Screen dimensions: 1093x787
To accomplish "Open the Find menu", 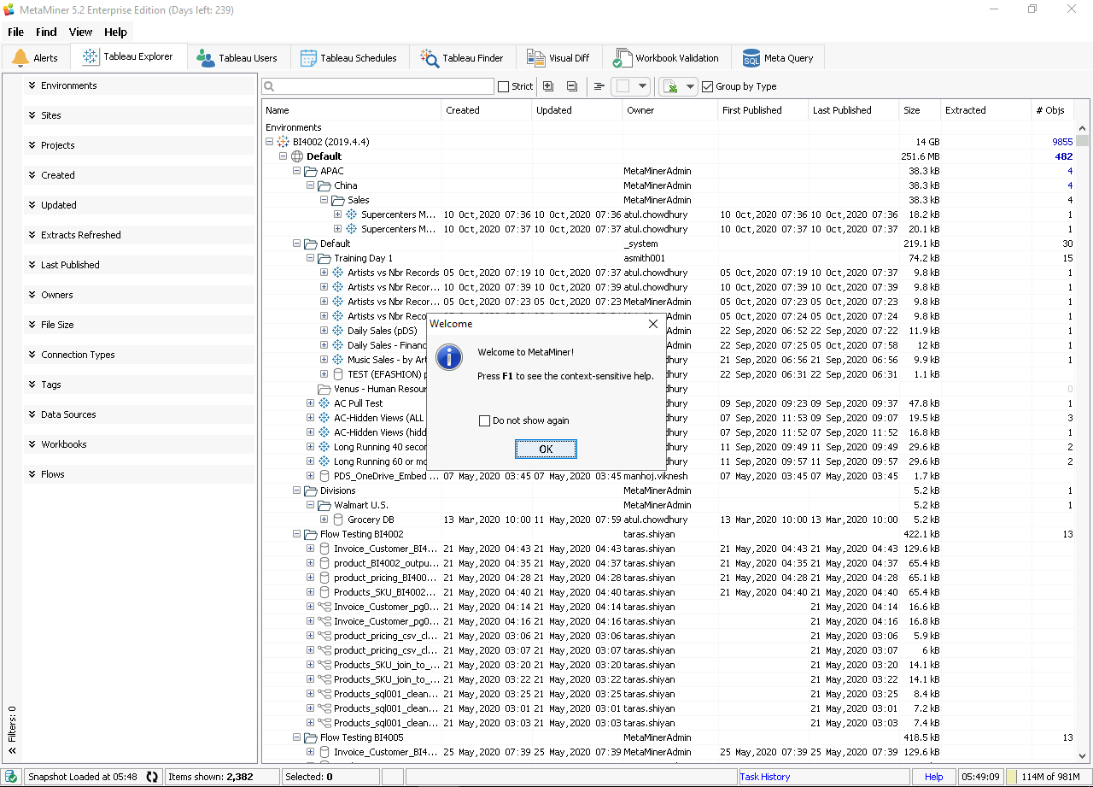I will tap(46, 32).
